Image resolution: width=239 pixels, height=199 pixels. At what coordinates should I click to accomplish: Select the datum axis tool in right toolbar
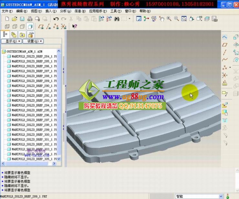pos(225,52)
